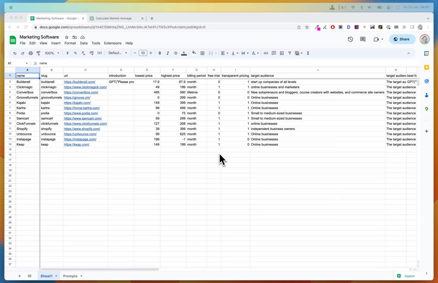Open the Edit menu
Image resolution: width=438 pixels, height=283 pixels.
[32, 43]
